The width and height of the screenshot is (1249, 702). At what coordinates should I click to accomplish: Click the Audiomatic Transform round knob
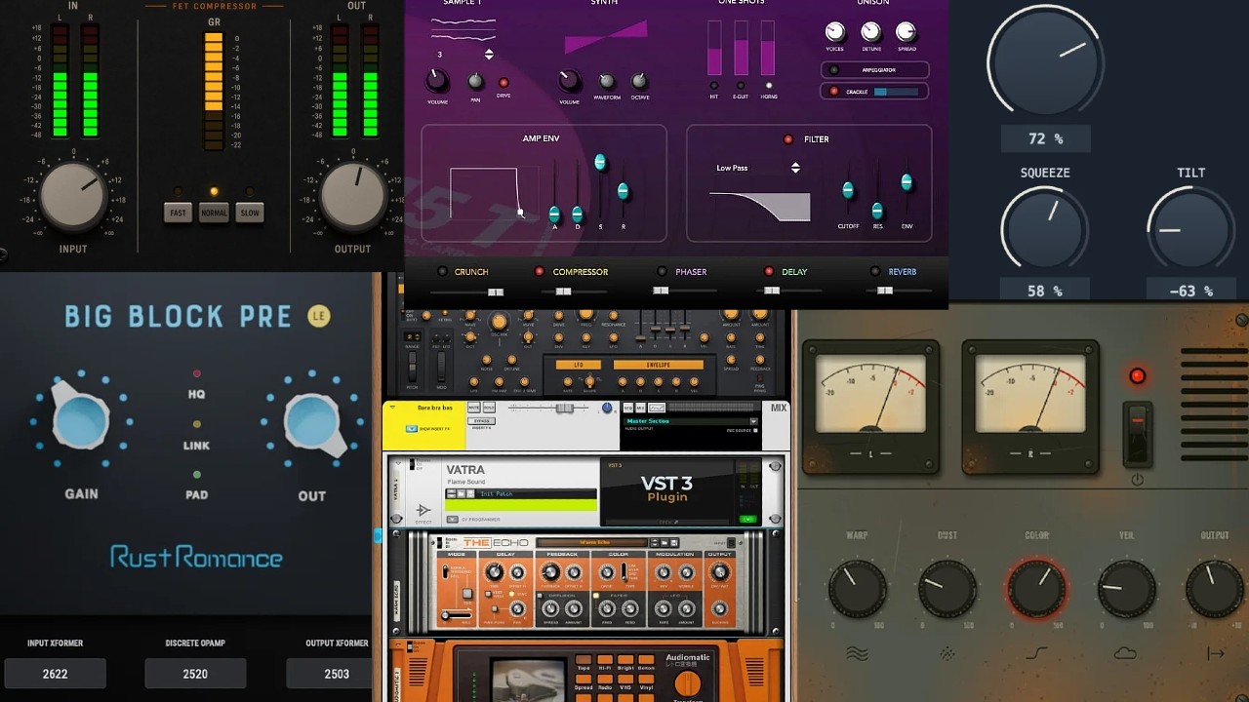point(688,683)
